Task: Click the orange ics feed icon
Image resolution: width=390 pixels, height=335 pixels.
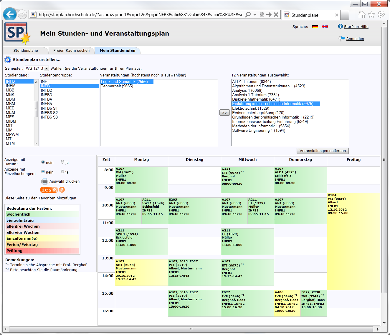Action: tap(49, 190)
